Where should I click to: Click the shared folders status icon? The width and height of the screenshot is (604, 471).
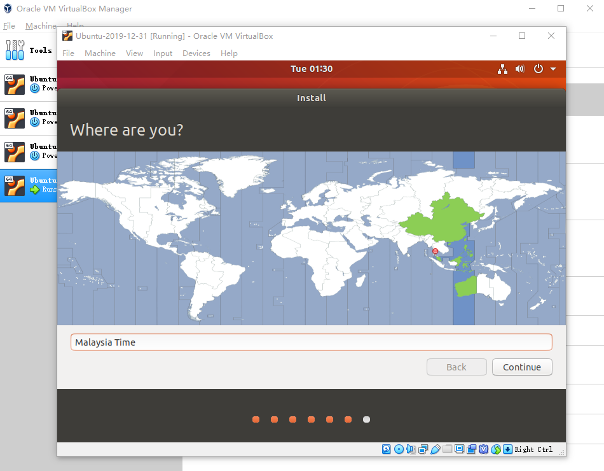coord(447,449)
